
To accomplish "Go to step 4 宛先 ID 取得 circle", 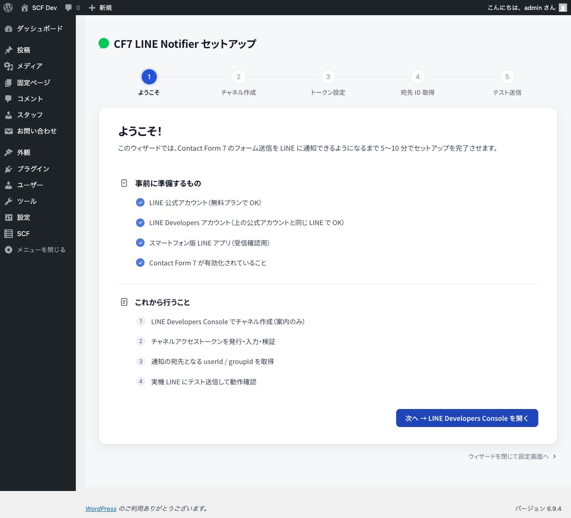I will click(x=417, y=77).
